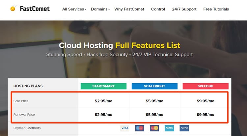The height and width of the screenshot is (136, 247).
Task: Open Free Tutorials link
Action: coord(216,9)
